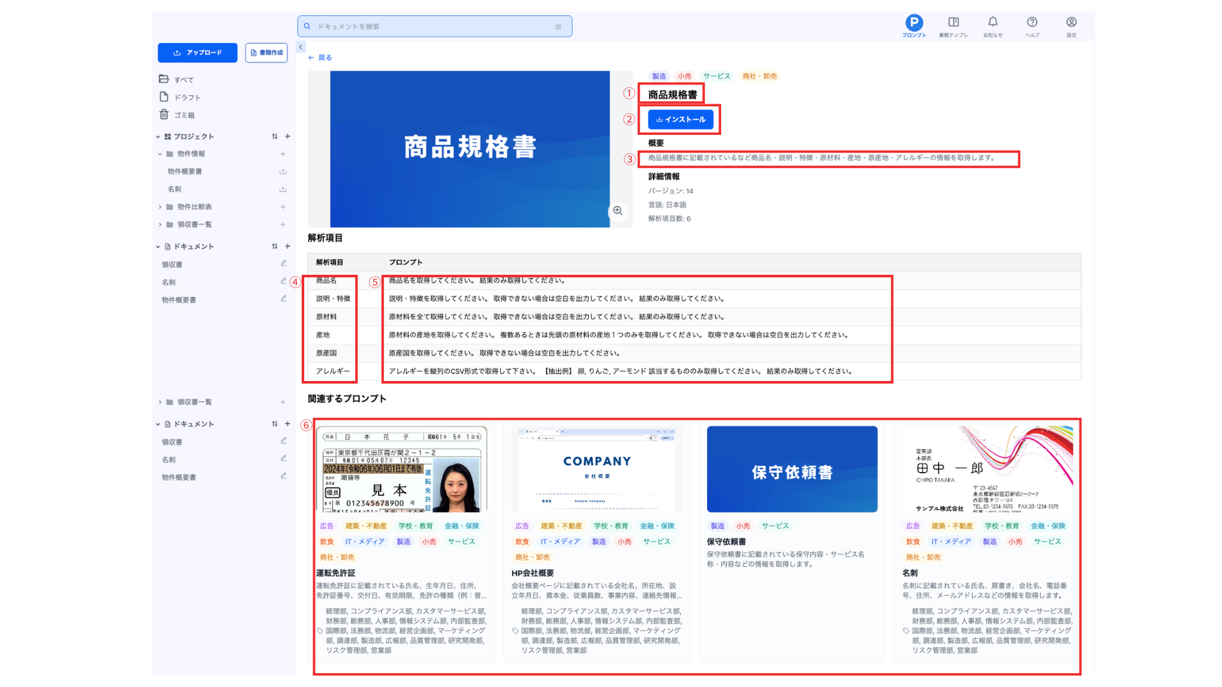Open the 書類テンプレ template icon
Viewport: 1222px width, 687px height.
coord(953,23)
